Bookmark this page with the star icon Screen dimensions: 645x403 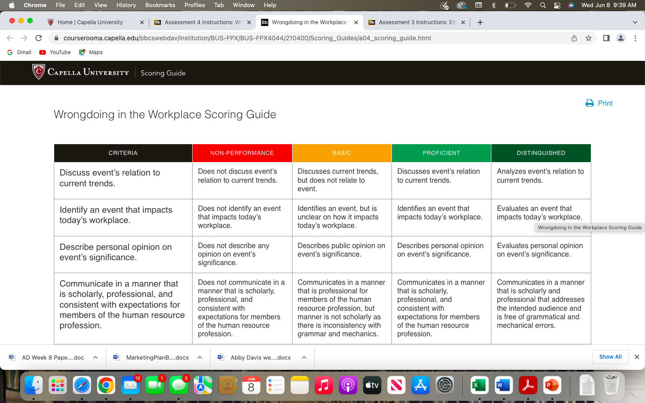(x=589, y=38)
